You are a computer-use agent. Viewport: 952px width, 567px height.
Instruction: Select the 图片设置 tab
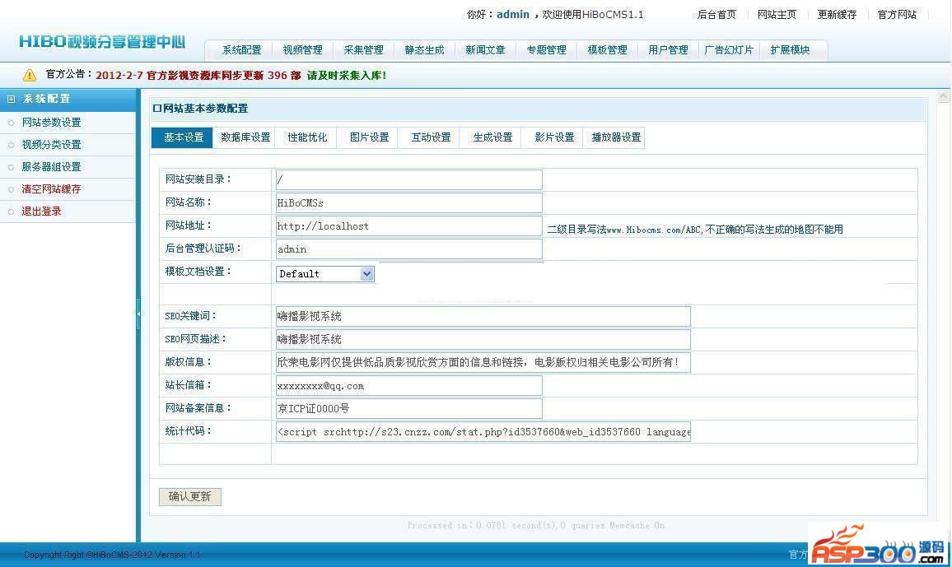[x=369, y=137]
